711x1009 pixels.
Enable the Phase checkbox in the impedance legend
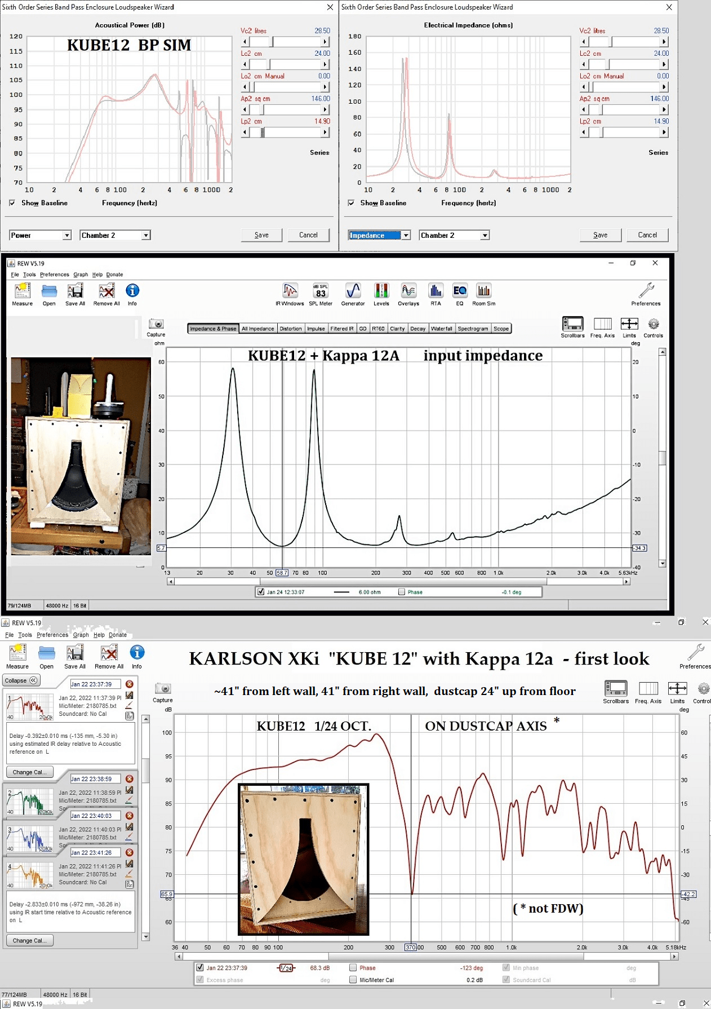[402, 592]
